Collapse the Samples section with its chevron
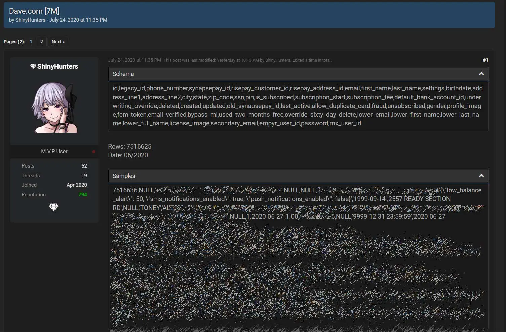The image size is (506, 332). tap(481, 176)
